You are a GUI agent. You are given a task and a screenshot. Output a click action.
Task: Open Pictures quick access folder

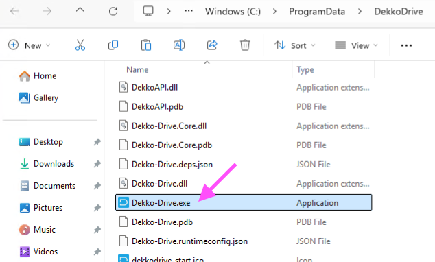[40, 207]
